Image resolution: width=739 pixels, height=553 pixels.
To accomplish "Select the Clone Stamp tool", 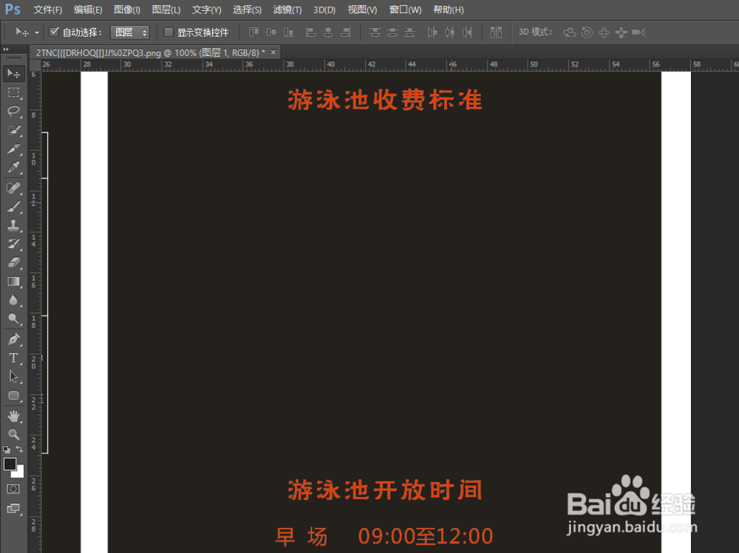I will 13,226.
